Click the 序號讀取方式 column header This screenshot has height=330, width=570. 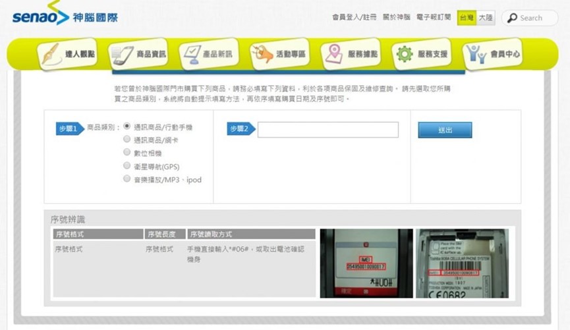tap(251, 234)
